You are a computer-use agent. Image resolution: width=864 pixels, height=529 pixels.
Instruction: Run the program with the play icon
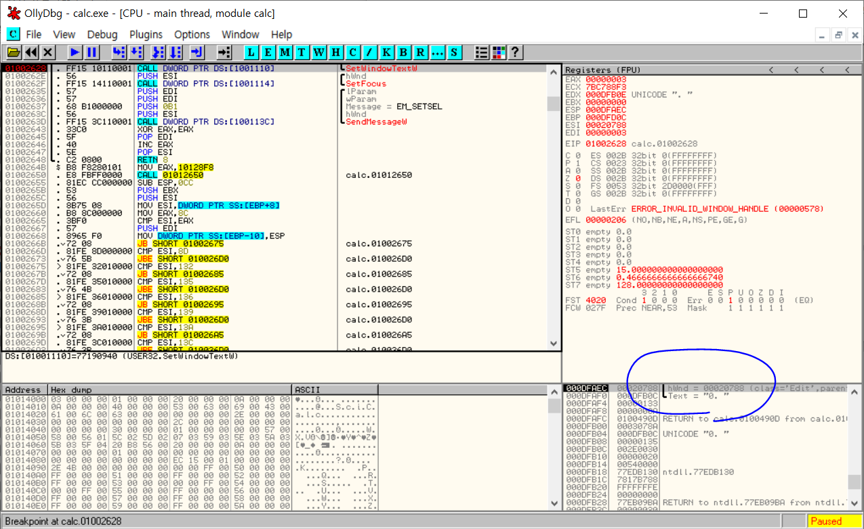[x=75, y=52]
